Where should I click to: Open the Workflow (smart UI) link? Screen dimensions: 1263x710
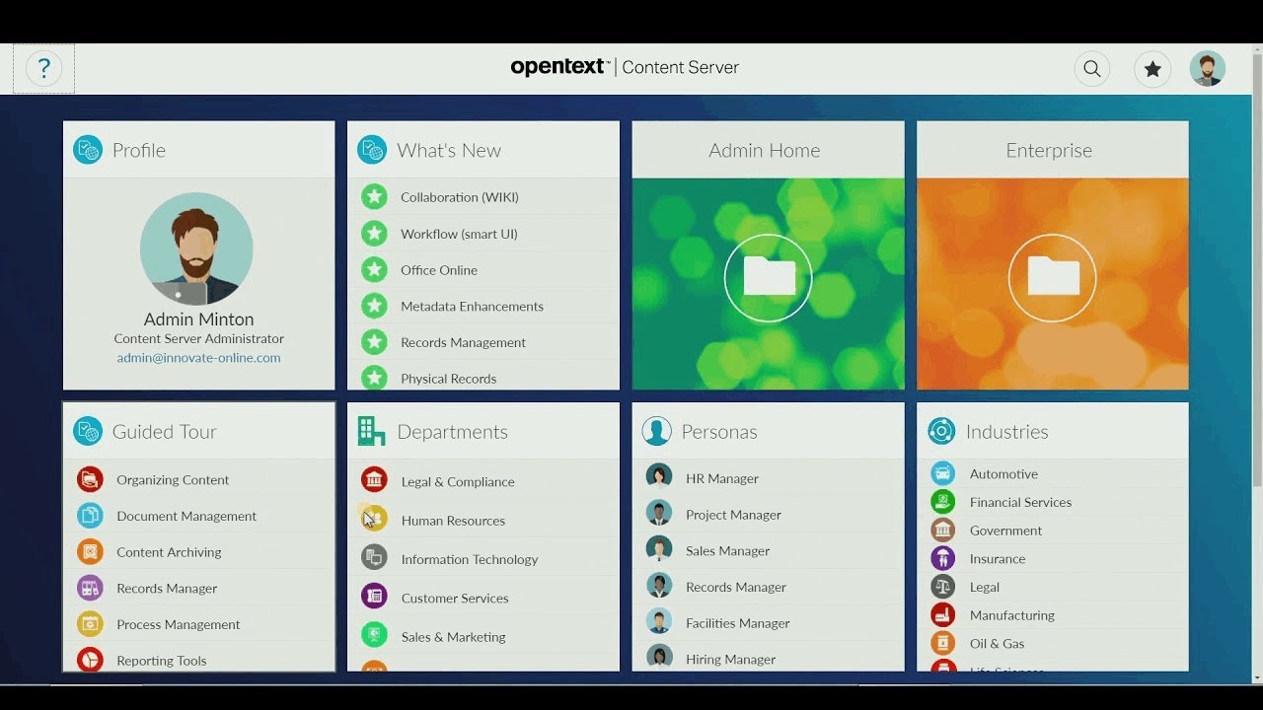click(x=459, y=234)
